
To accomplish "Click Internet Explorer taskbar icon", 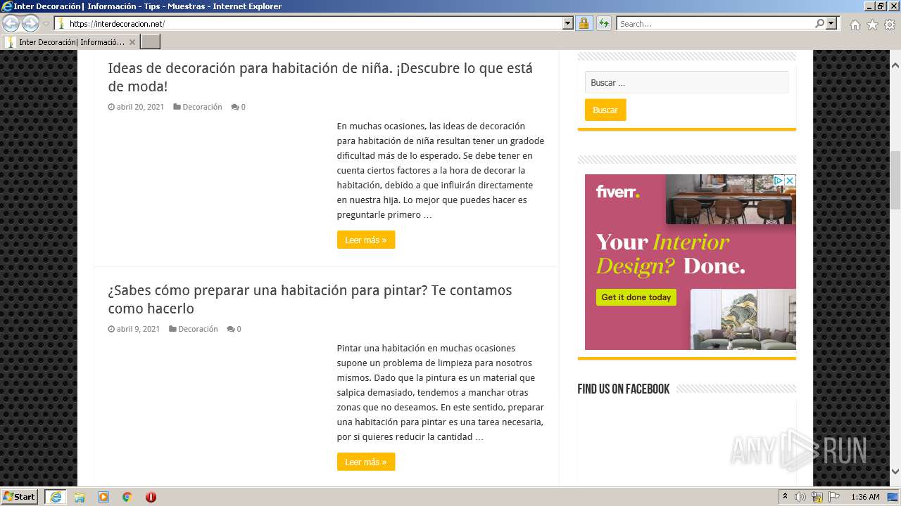I will 56,497.
